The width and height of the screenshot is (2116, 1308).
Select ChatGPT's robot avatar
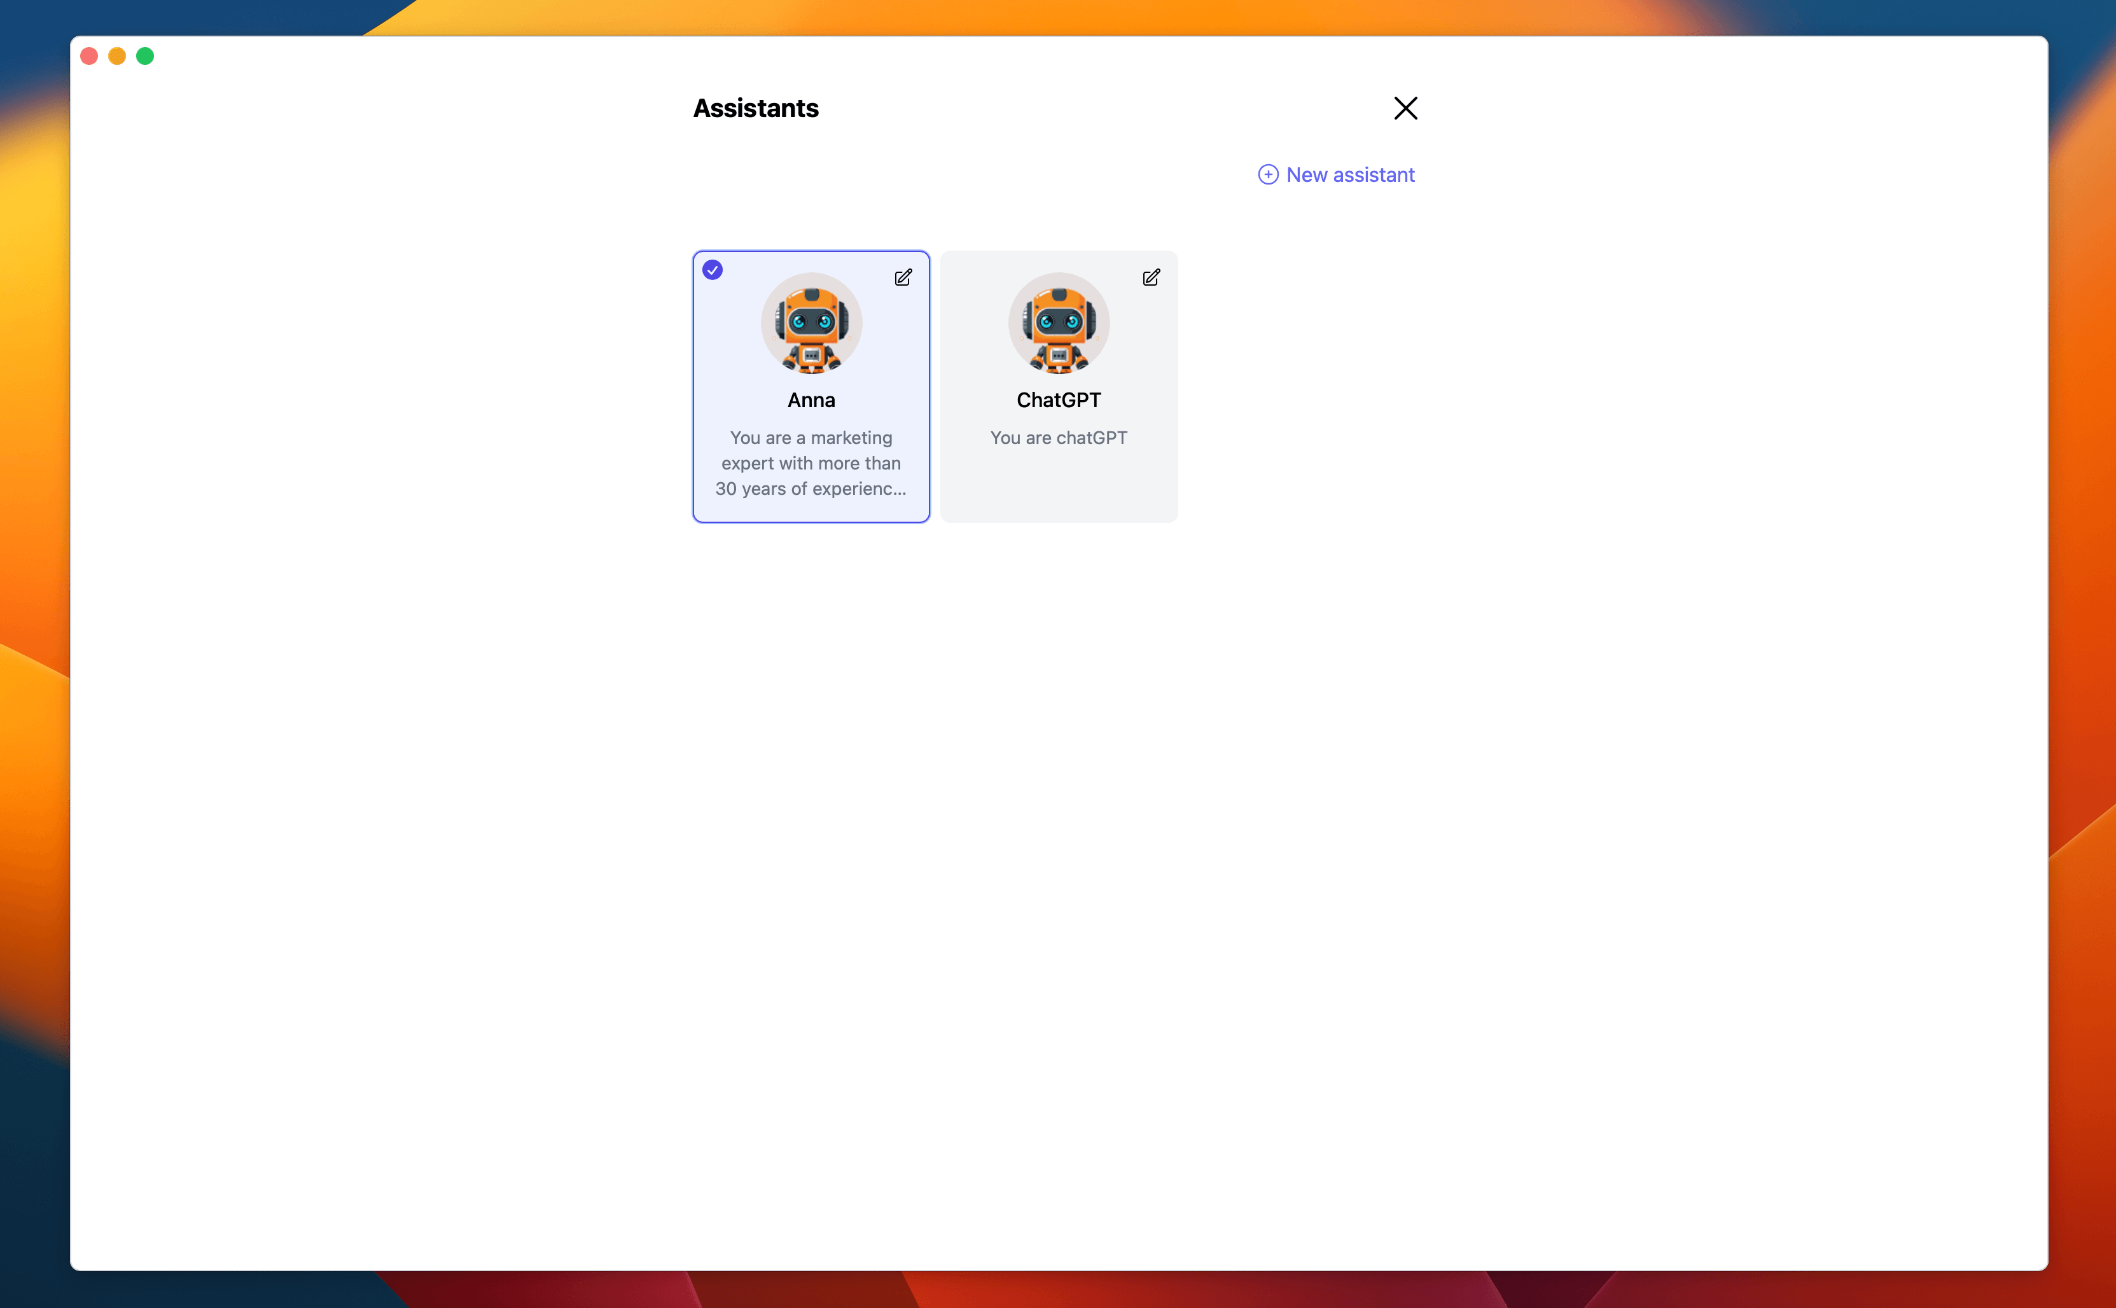[x=1059, y=324]
